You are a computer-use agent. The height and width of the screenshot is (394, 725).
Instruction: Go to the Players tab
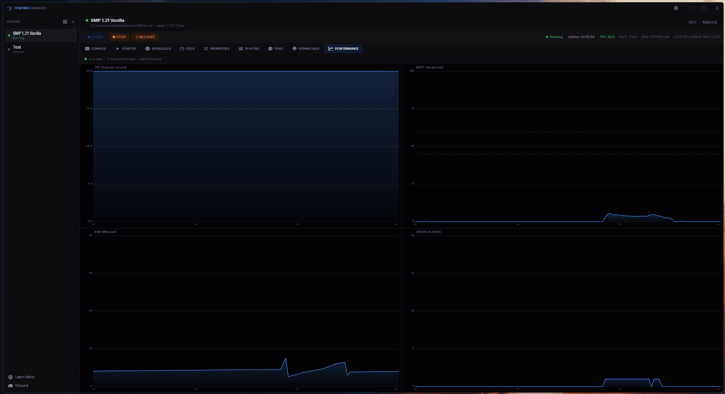coord(249,49)
